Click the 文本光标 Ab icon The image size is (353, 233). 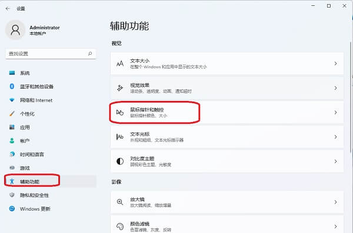[x=120, y=137]
